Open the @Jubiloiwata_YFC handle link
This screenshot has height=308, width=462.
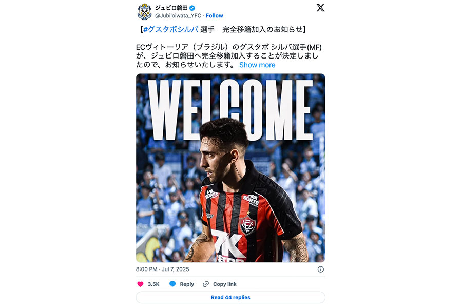[x=178, y=15]
